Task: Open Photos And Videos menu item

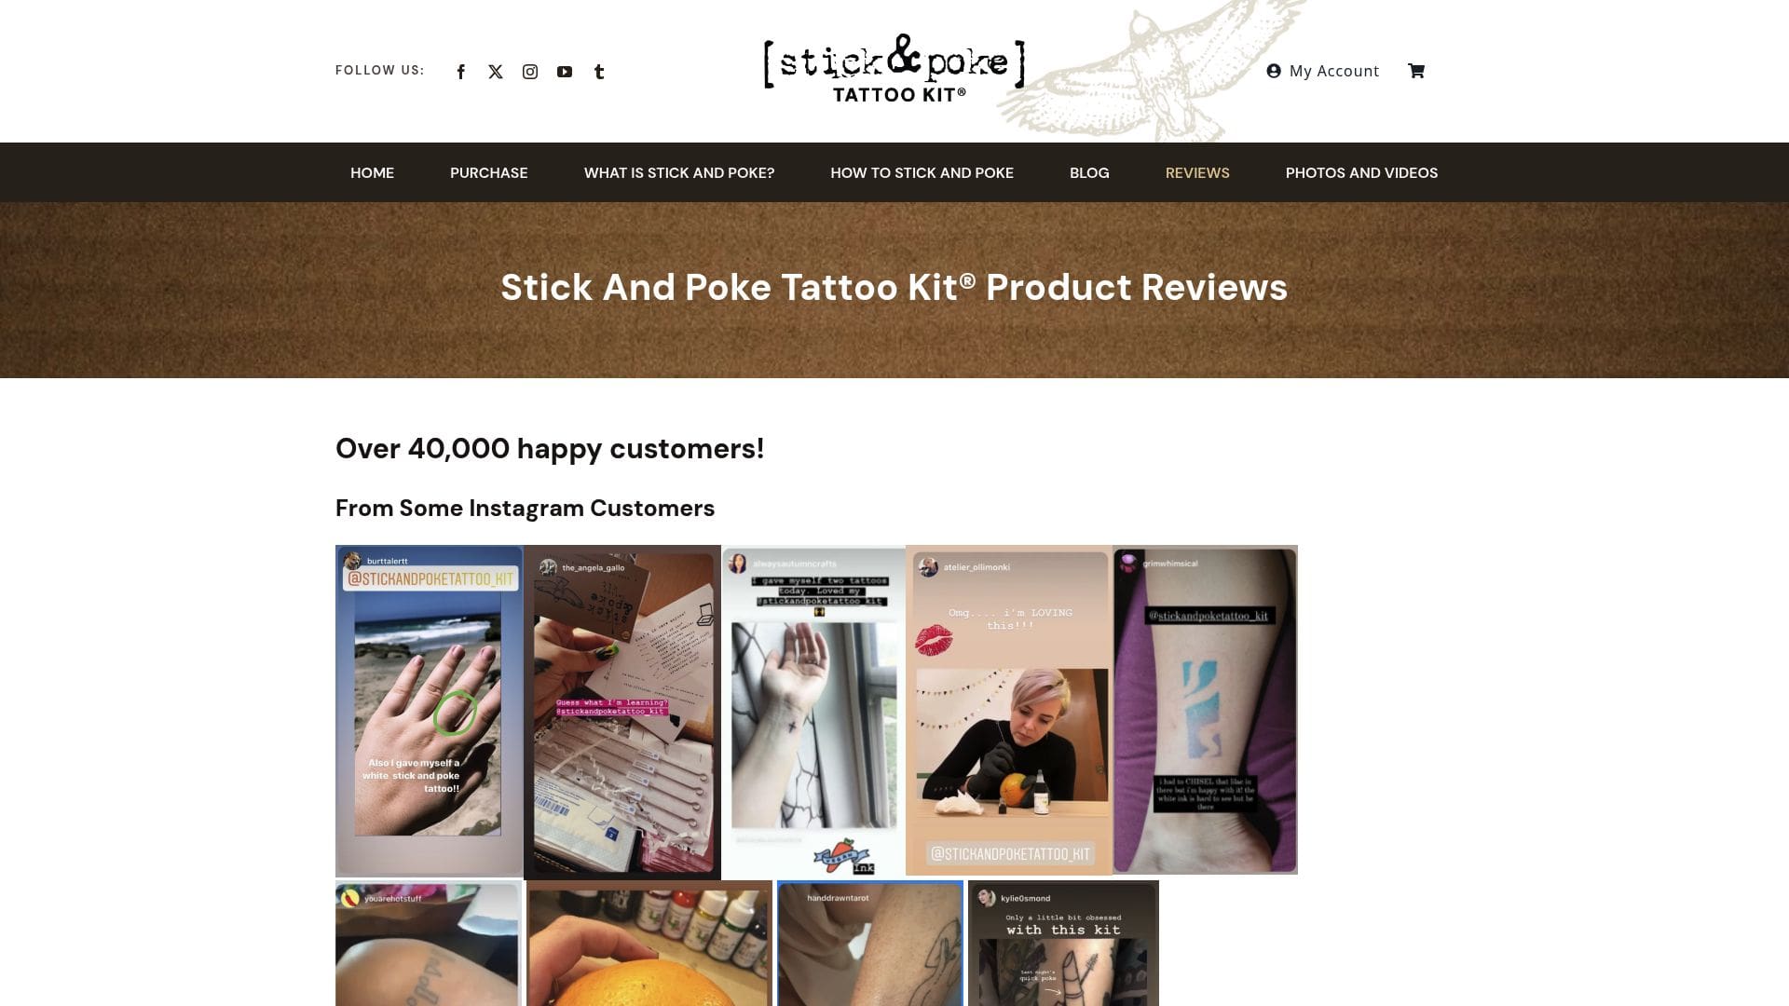Action: (x=1361, y=172)
